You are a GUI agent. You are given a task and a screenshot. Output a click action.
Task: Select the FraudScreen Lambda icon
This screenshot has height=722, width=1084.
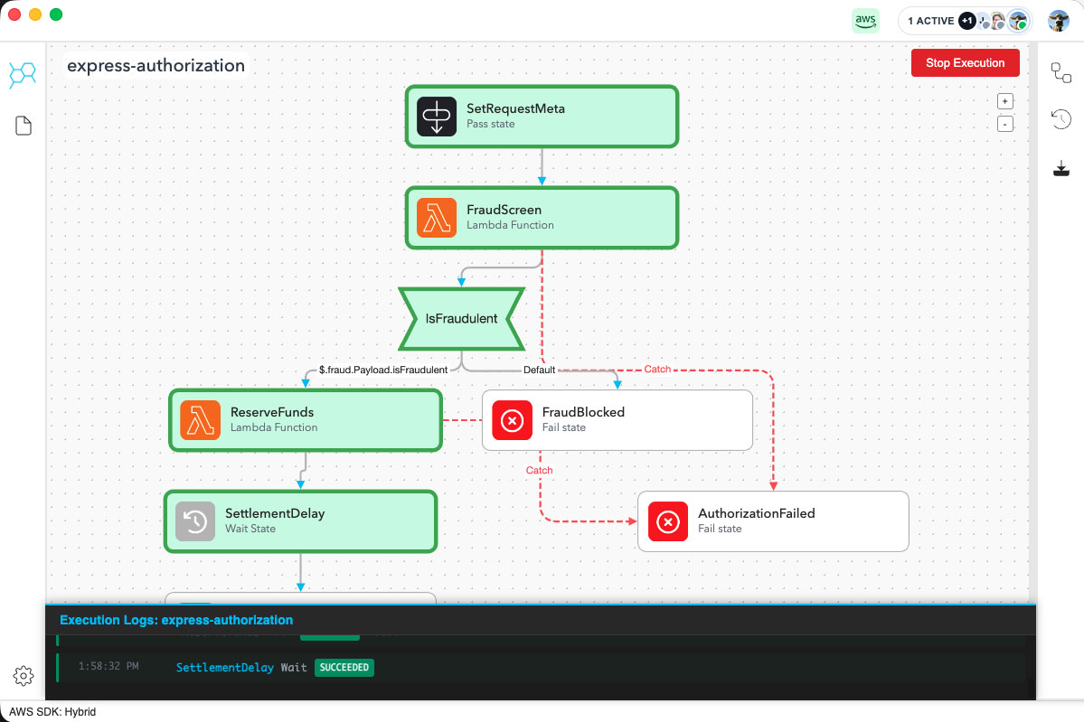click(437, 218)
